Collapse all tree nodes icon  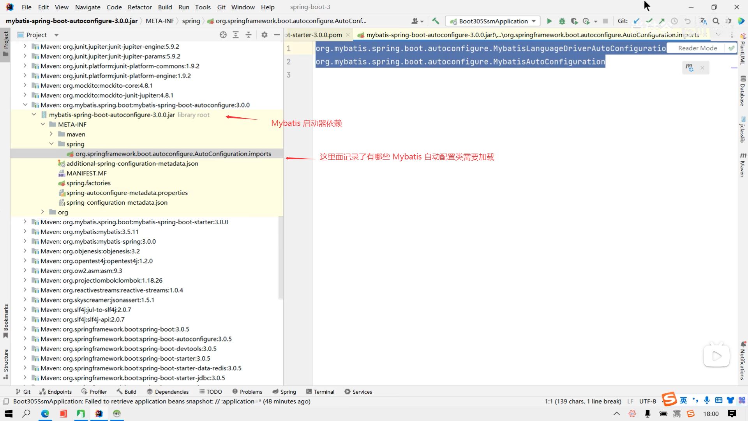(249, 35)
